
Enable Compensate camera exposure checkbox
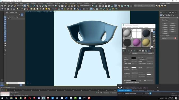(124, 82)
